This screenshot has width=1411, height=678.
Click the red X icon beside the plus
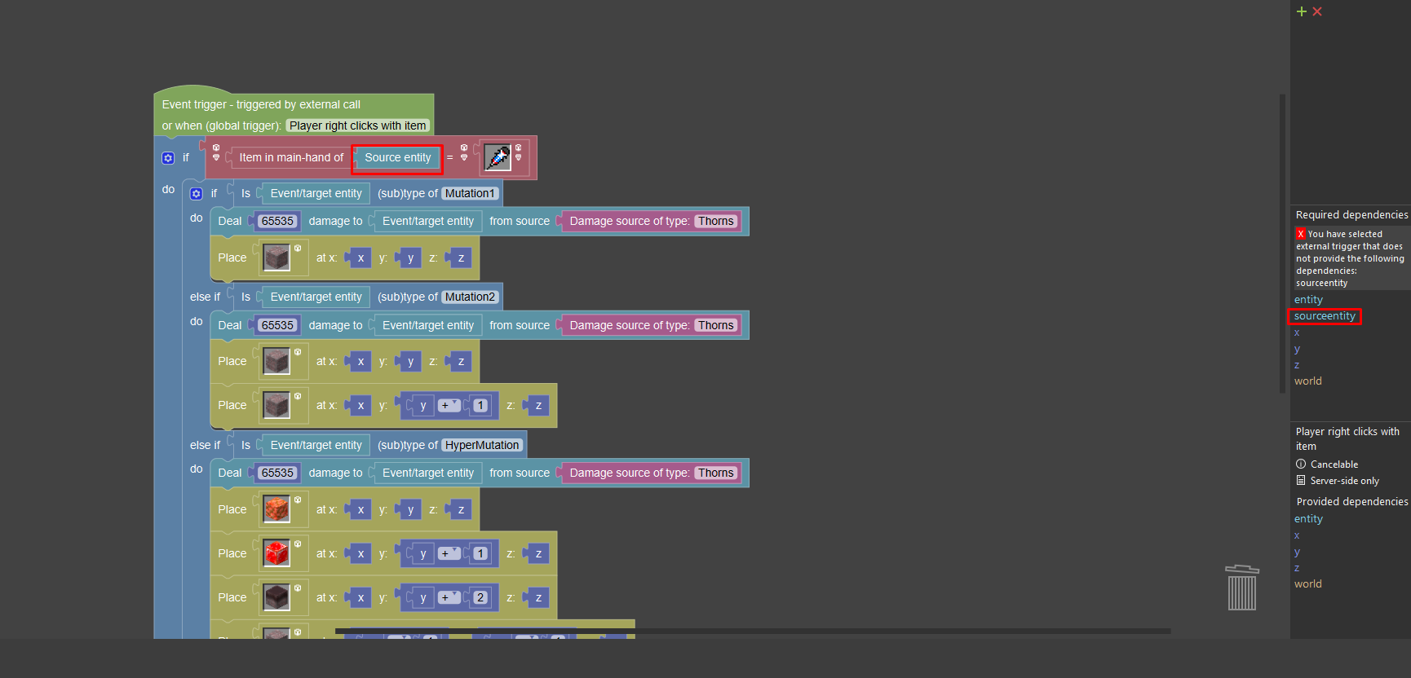coord(1317,11)
